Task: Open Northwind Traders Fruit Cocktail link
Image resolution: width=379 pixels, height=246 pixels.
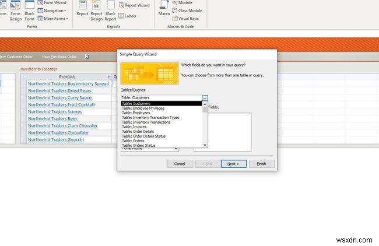Action: [61, 104]
